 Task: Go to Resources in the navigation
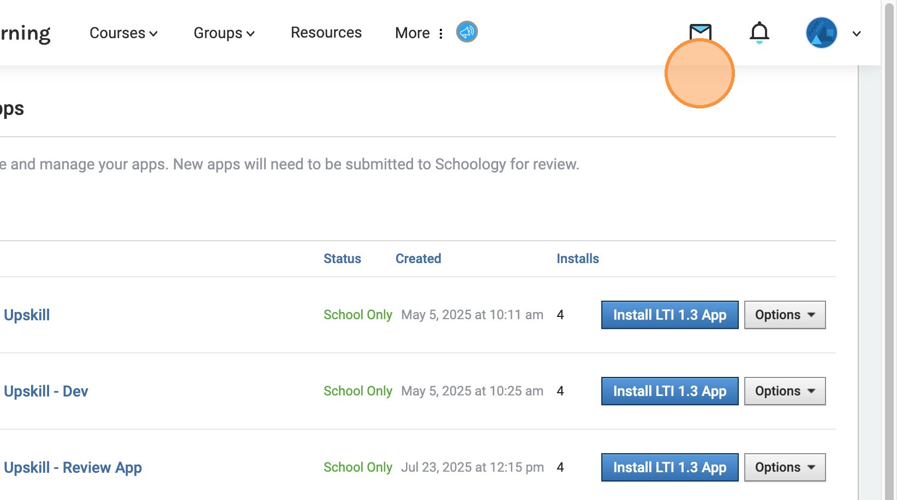(326, 33)
